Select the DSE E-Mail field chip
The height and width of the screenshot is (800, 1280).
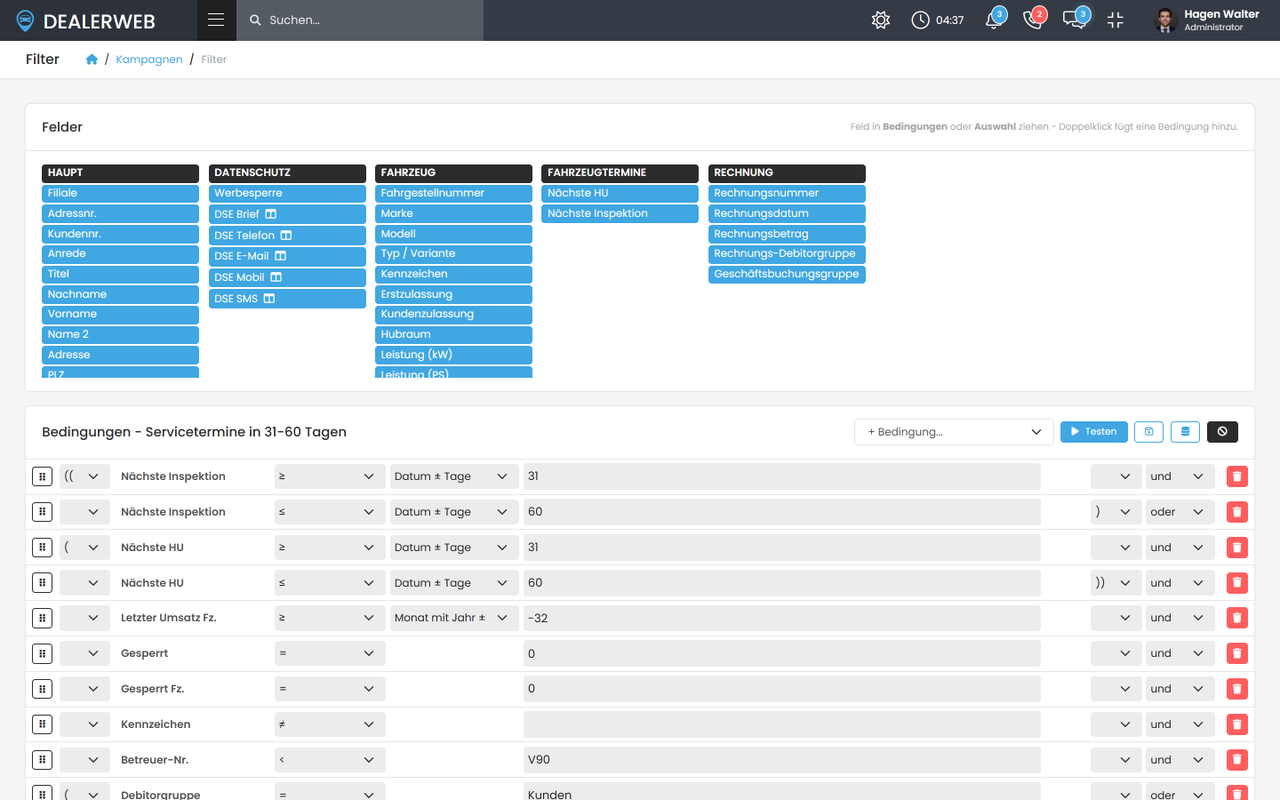pyautogui.click(x=287, y=256)
